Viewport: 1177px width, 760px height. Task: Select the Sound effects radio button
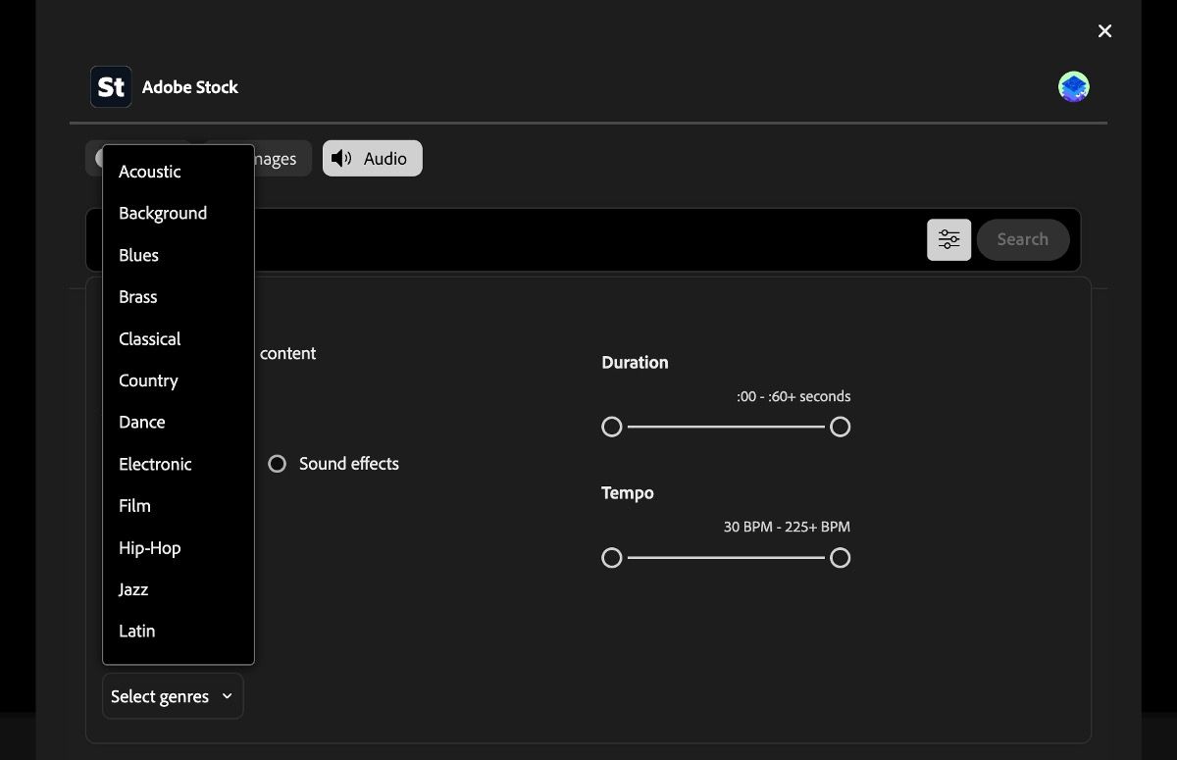(278, 464)
